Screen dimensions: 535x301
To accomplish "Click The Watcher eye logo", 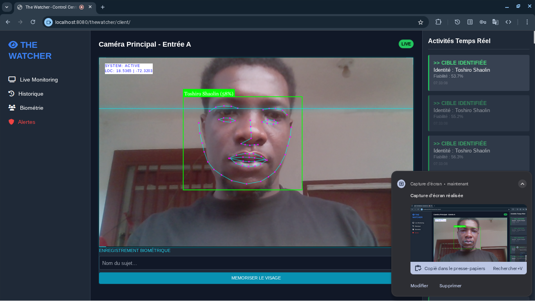I will [x=13, y=45].
